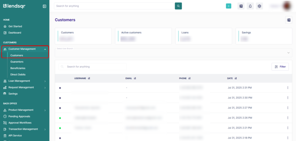Open Beneficiaries submenu item
296x141 pixels.
pos(18,68)
